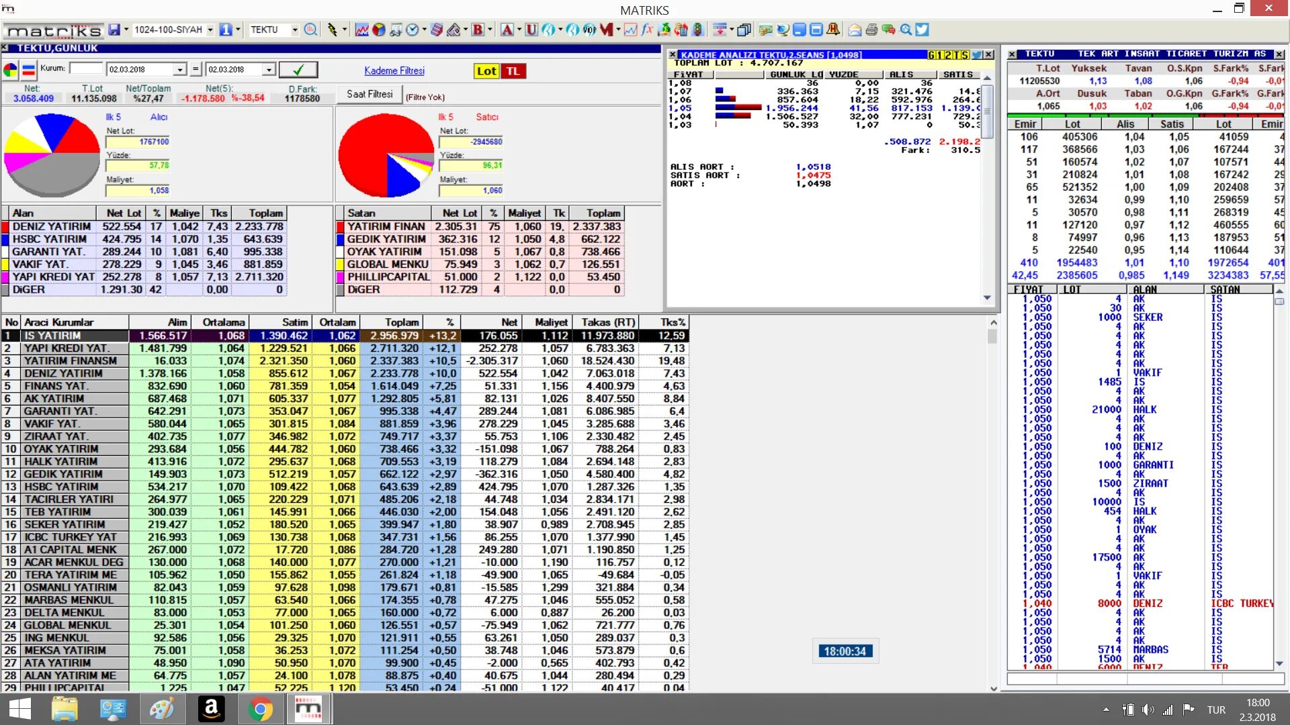This screenshot has width=1290, height=725.
Task: Close the Kademe Analizi panel
Action: point(988,55)
